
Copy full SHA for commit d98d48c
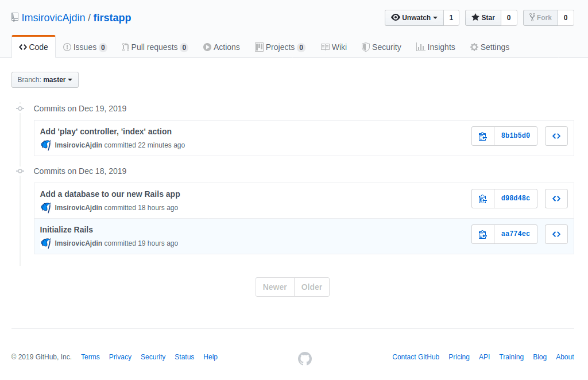pyautogui.click(x=482, y=199)
